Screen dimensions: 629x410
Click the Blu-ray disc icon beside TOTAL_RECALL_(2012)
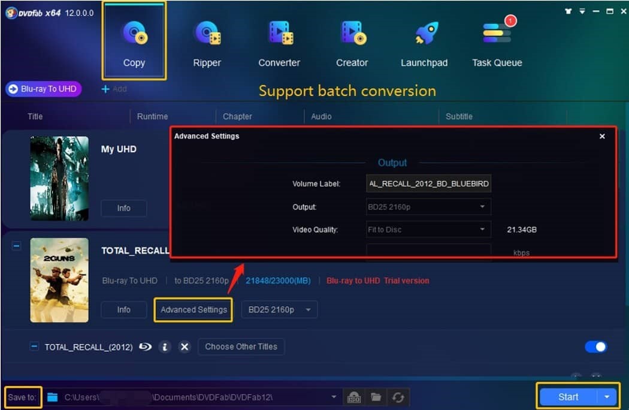click(144, 346)
